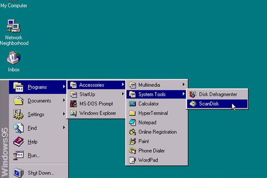Select the Multimedia menu label
This screenshot has width=267, height=178.
pos(149,85)
